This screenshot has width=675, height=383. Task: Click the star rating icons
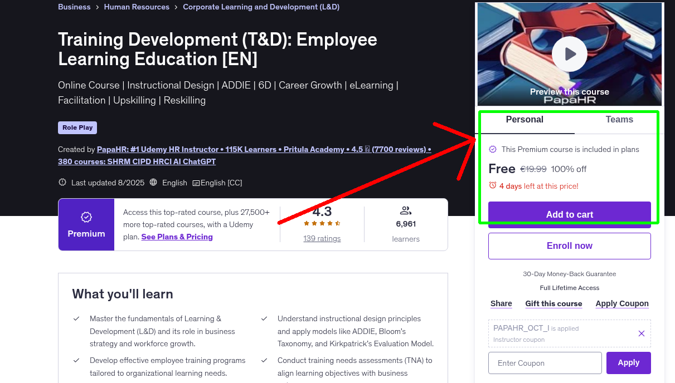click(x=322, y=223)
